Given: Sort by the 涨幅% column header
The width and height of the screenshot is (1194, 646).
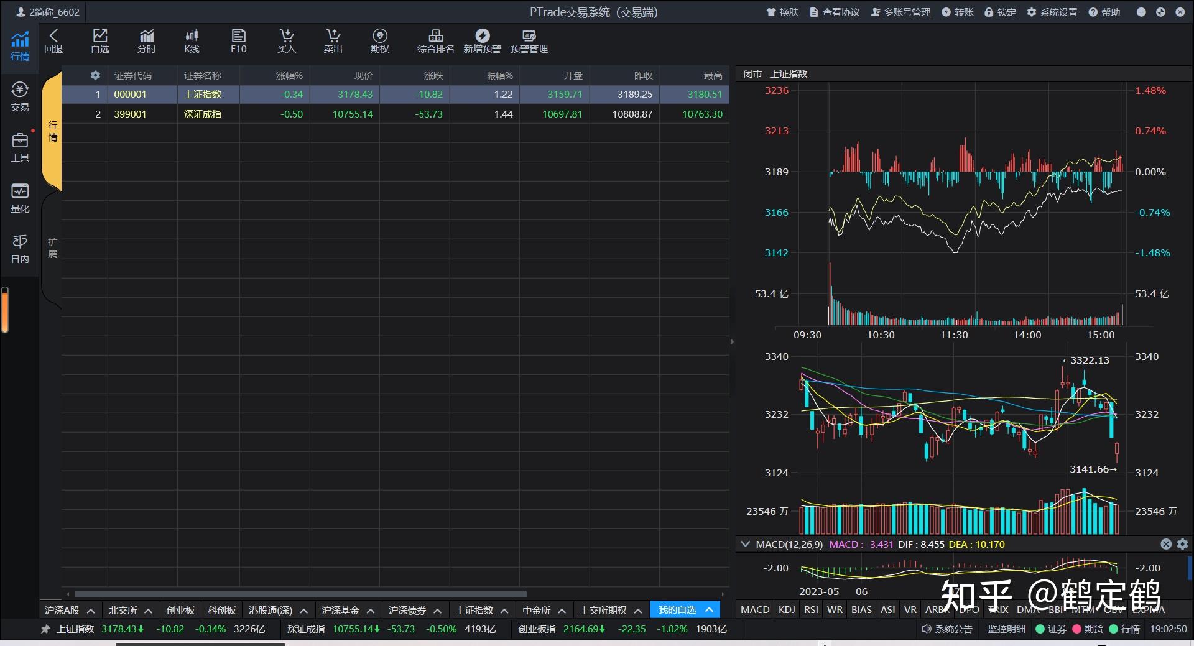Looking at the screenshot, I should click(289, 75).
